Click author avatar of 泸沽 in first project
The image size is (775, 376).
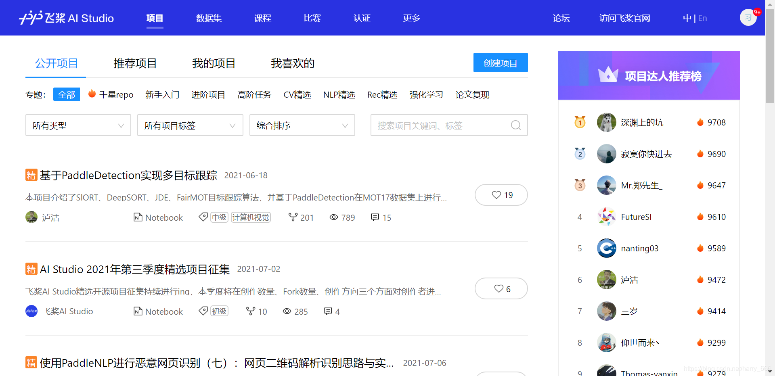tap(31, 217)
